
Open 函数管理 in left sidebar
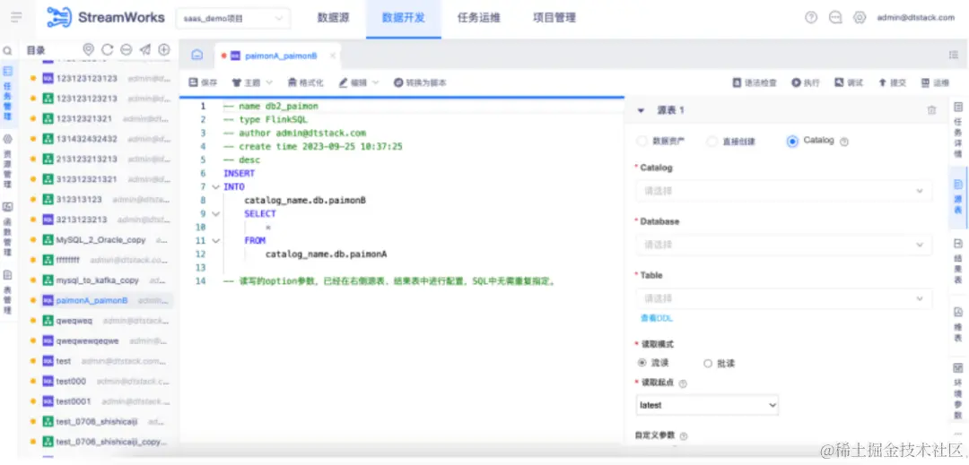click(7, 229)
